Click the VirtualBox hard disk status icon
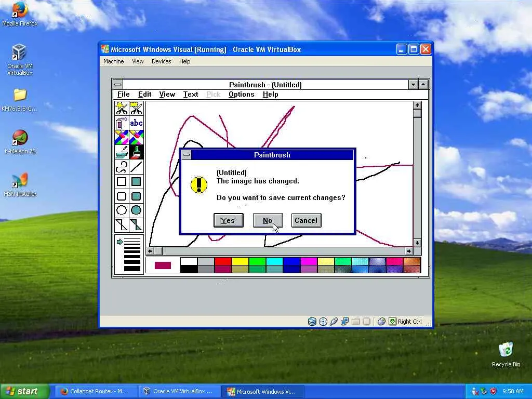Image resolution: width=532 pixels, height=399 pixels. pos(312,321)
